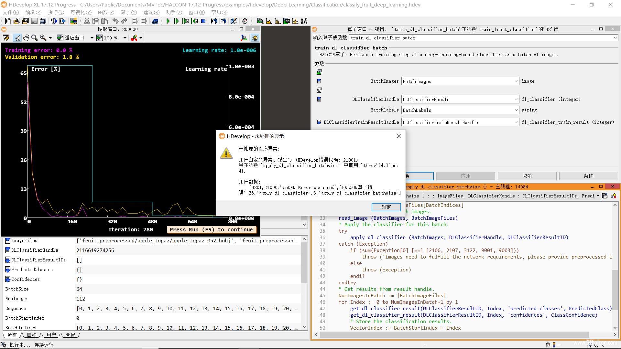Click the 取消 button in operator window
The height and width of the screenshot is (349, 621).
527,176
